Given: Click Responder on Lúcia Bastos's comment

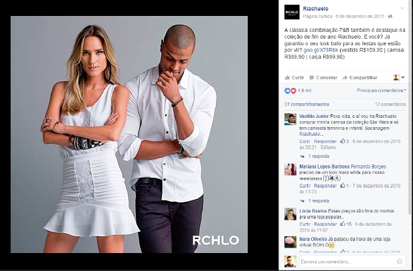Looking at the screenshot, I should tap(325, 224).
